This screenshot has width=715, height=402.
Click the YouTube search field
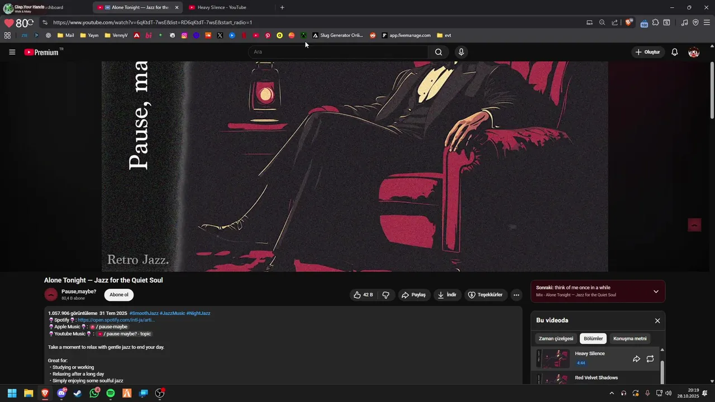click(338, 52)
